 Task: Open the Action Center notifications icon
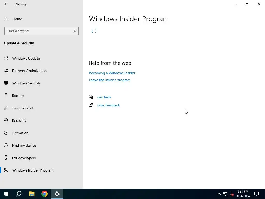point(256,194)
